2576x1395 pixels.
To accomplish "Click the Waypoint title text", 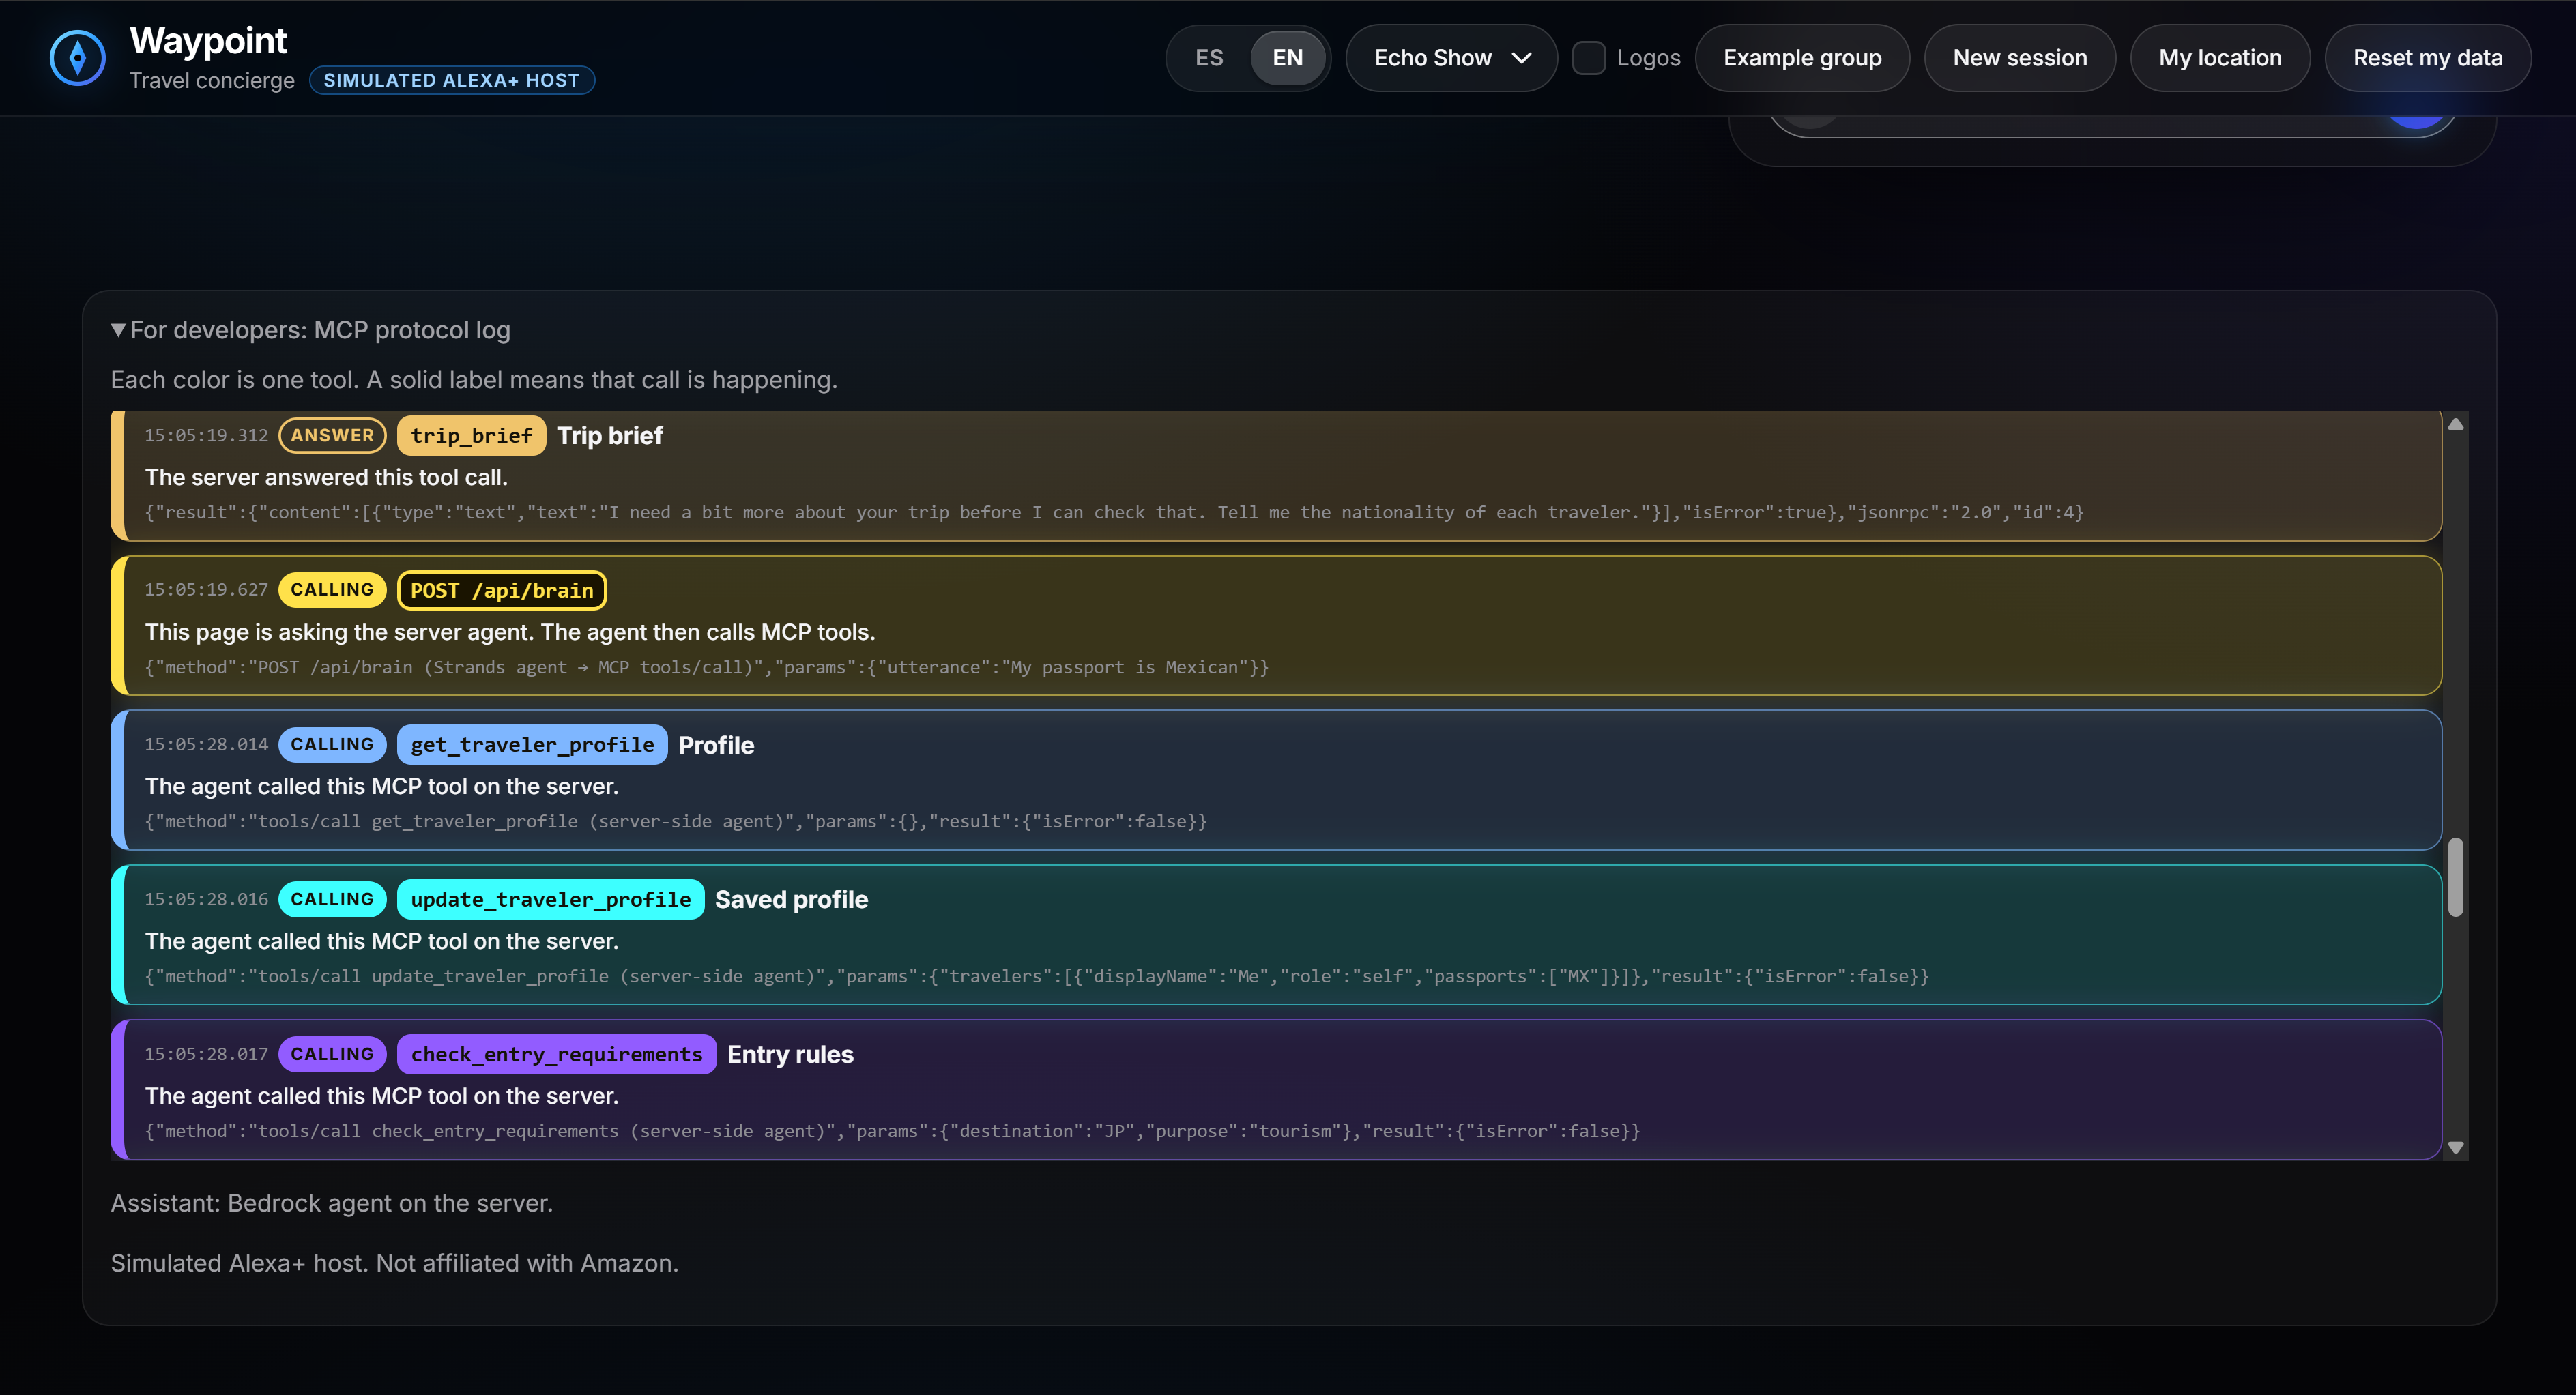I will pyautogui.click(x=208, y=41).
